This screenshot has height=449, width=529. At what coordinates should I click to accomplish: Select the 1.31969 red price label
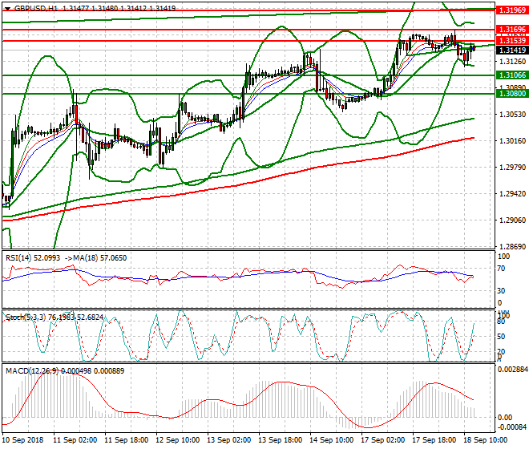(512, 10)
